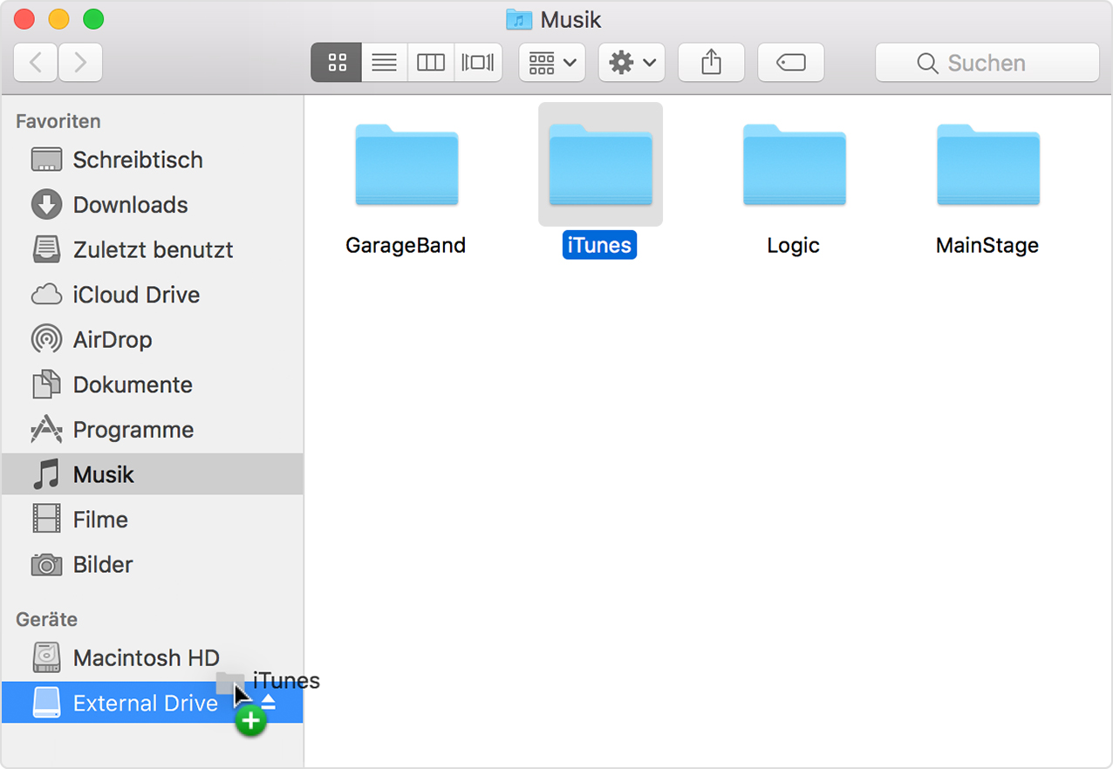Click the GarageBand folder name
Viewport: 1113px width, 769px height.
[406, 245]
